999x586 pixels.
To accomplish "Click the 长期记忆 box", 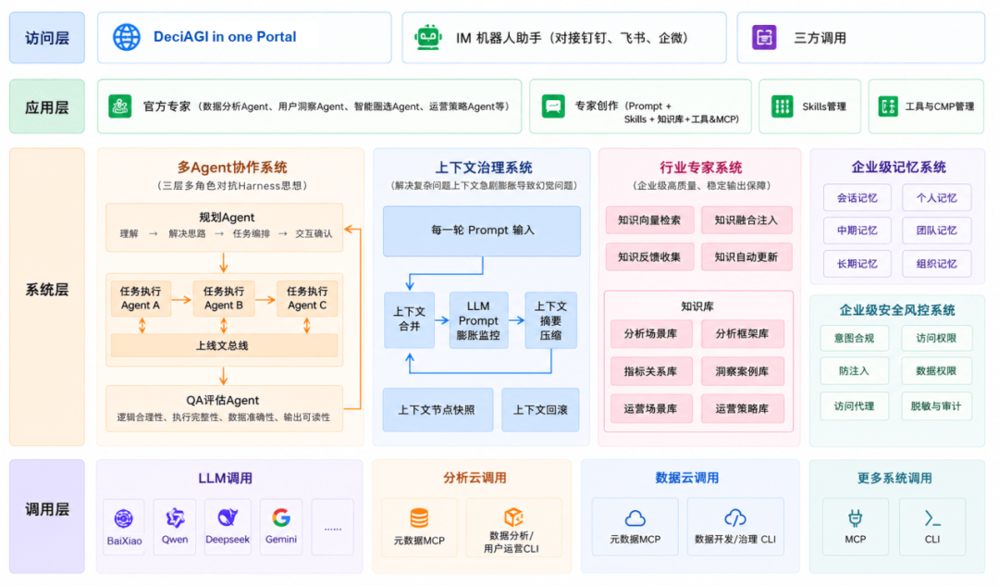I will (x=857, y=263).
